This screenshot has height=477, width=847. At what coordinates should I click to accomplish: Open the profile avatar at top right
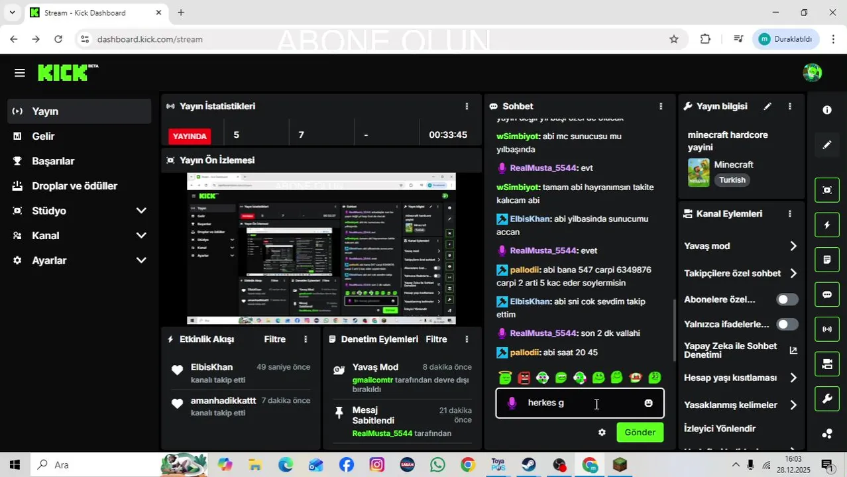coord(812,73)
